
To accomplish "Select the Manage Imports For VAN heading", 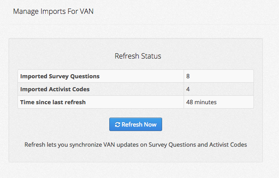I will [x=53, y=11].
